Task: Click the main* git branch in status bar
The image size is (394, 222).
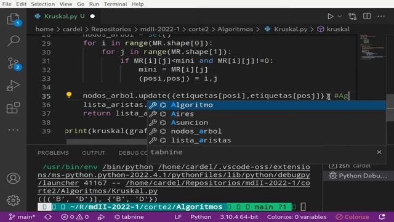Action: pyautogui.click(x=22, y=216)
